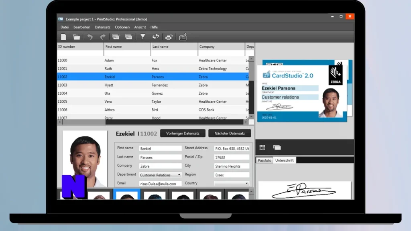Switch preview to grid view icon

[262, 148]
